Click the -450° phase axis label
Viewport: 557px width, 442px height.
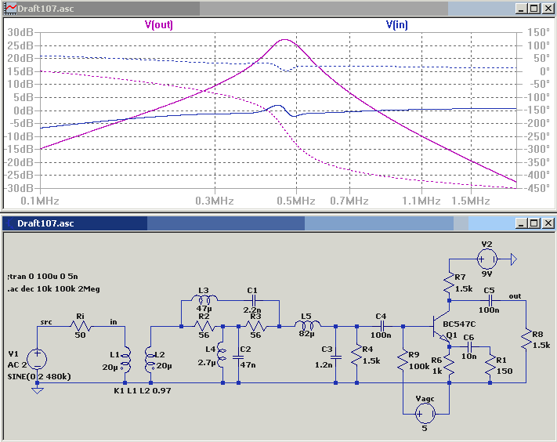[536, 188]
